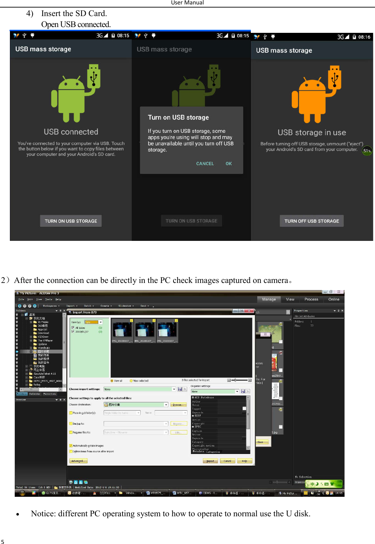Open the Slideshow dropdown in toolbar
The image size is (375, 544).
pos(126,306)
